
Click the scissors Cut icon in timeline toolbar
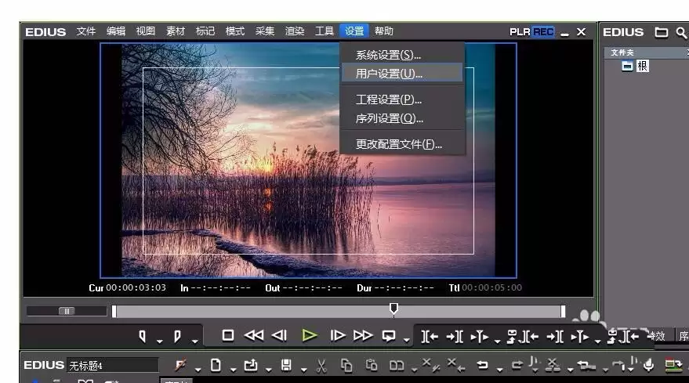tap(321, 366)
